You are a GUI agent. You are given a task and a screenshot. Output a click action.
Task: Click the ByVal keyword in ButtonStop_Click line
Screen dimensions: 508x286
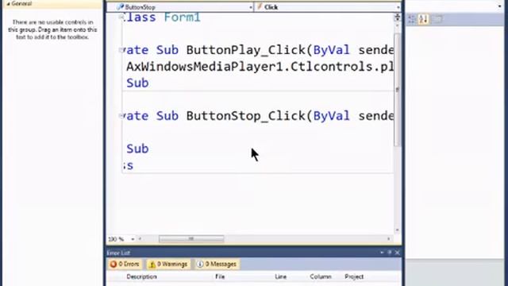click(x=332, y=116)
